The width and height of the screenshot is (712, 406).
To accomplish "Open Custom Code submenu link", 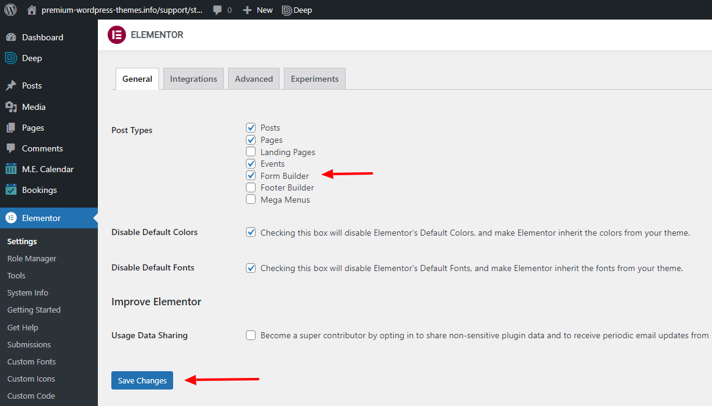I will click(x=31, y=396).
